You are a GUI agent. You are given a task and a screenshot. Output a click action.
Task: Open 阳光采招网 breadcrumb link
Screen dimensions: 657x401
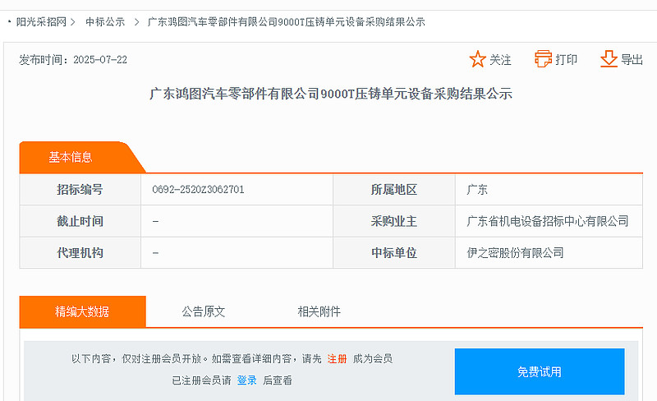tap(41, 22)
